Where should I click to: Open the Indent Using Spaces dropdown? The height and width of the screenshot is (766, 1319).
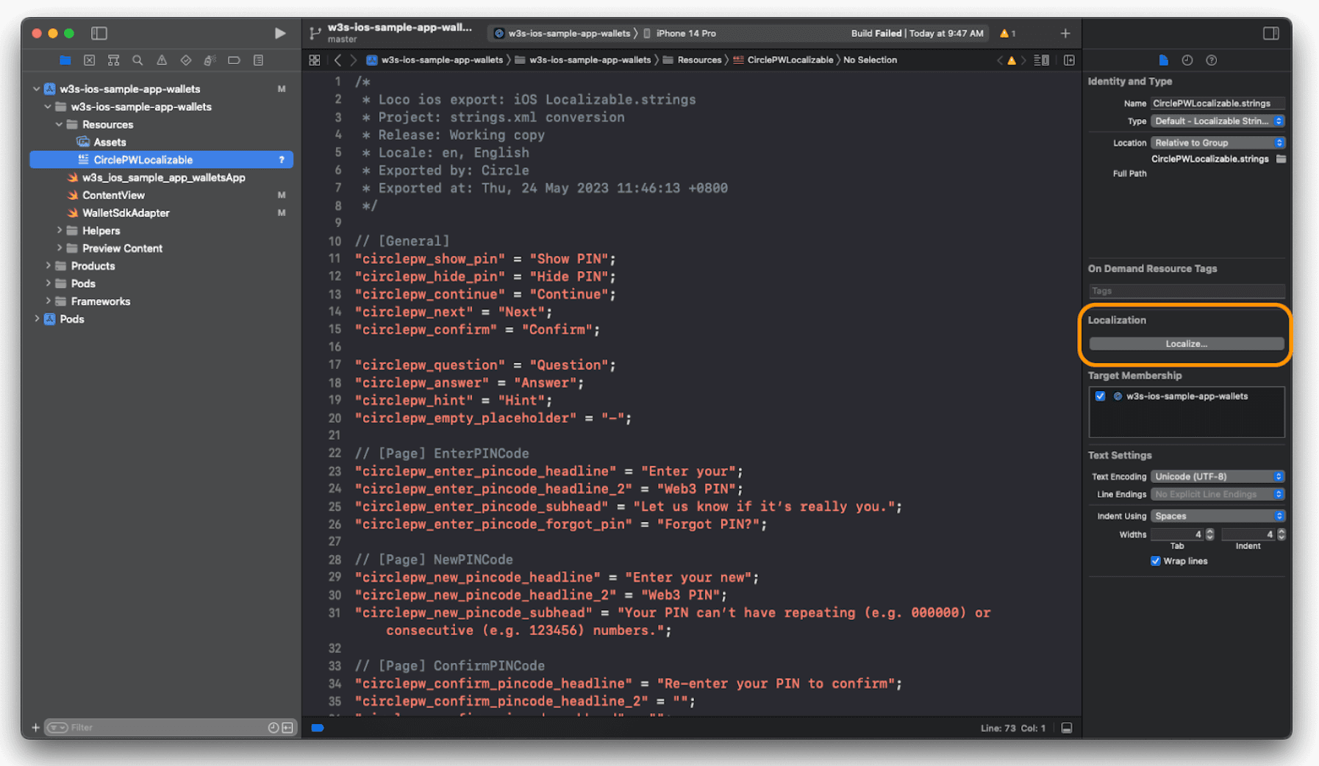click(x=1218, y=516)
